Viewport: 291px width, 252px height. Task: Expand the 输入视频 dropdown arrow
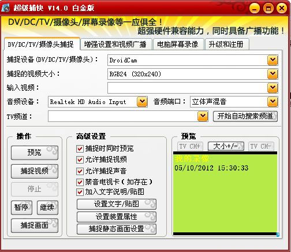tap(273, 88)
